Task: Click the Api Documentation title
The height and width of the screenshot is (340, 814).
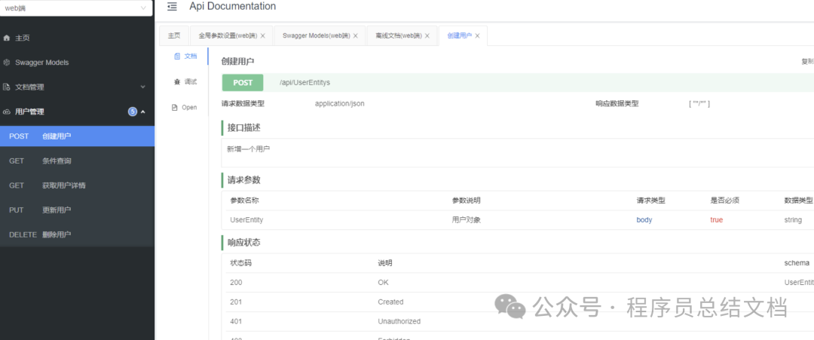Action: [x=233, y=6]
